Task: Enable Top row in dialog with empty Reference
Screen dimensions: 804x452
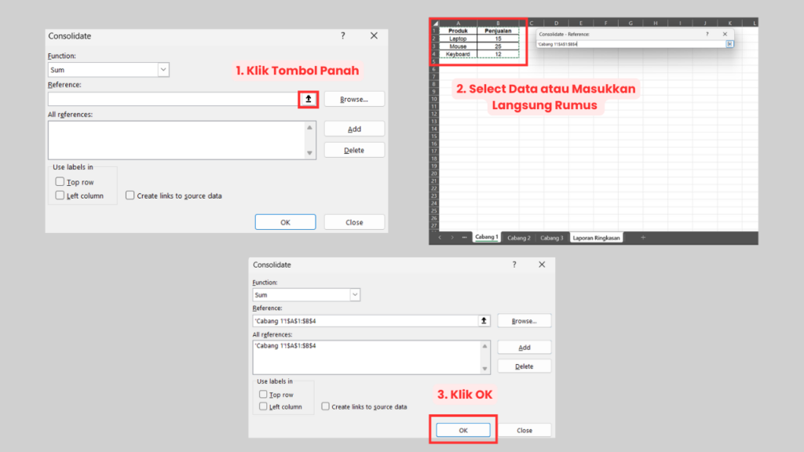Action: (x=60, y=182)
